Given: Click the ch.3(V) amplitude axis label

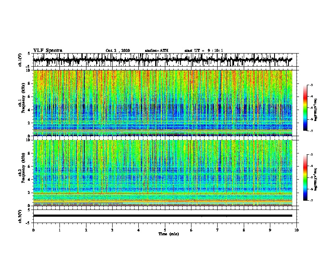Looking at the screenshot, I should point(20,216).
